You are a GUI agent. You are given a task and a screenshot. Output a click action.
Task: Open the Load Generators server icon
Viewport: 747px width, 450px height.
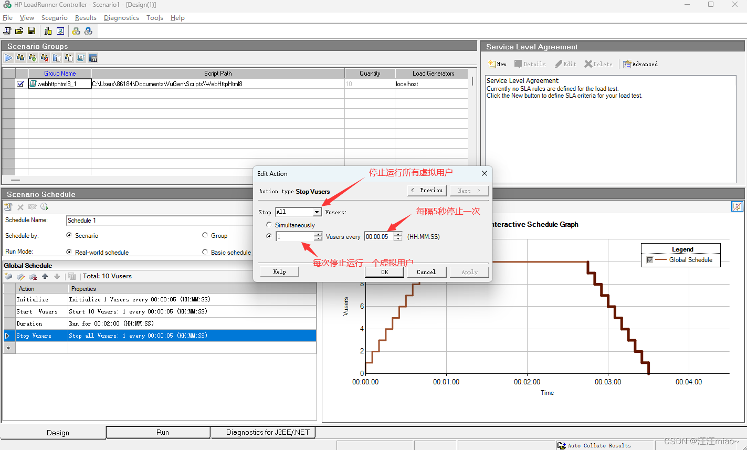(x=48, y=31)
